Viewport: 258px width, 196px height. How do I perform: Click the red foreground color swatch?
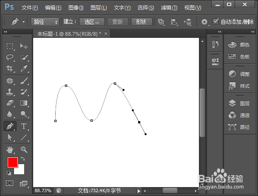click(x=12, y=162)
